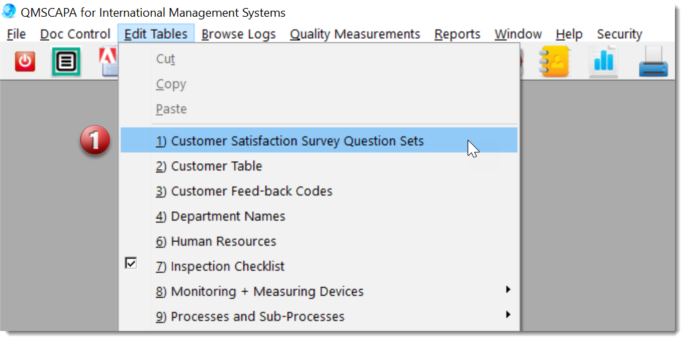Viewport: 685px width, 341px height.
Task: Click the blue printer icon
Action: pos(654,62)
